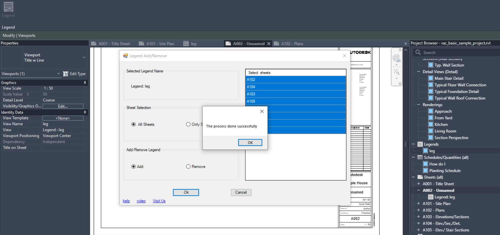Image resolution: width=500 pixels, height=235 pixels.
Task: Select the All Sheets radio button
Action: pos(134,124)
